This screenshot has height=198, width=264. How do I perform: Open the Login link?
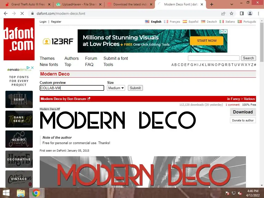pyautogui.click(x=43, y=22)
